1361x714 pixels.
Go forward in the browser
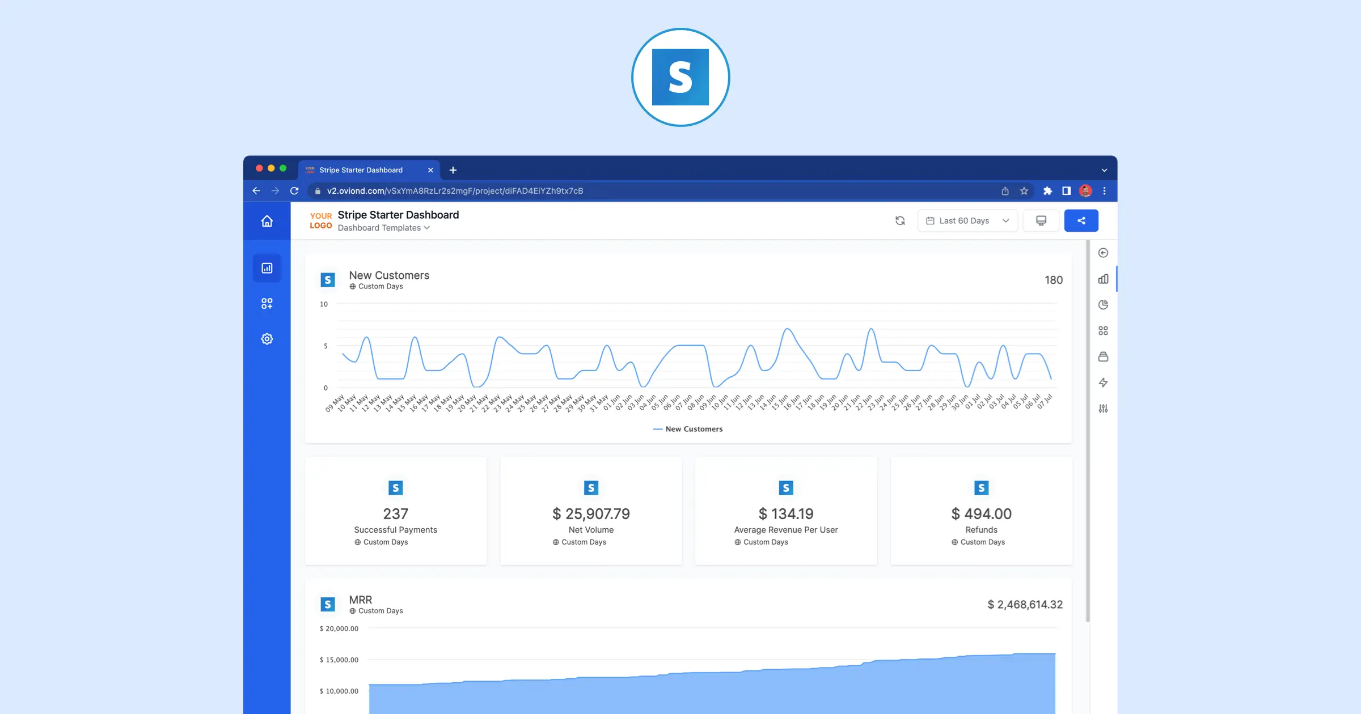point(275,191)
